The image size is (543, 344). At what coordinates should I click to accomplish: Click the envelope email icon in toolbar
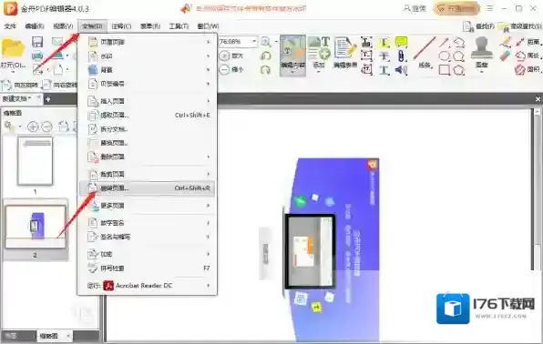57,42
